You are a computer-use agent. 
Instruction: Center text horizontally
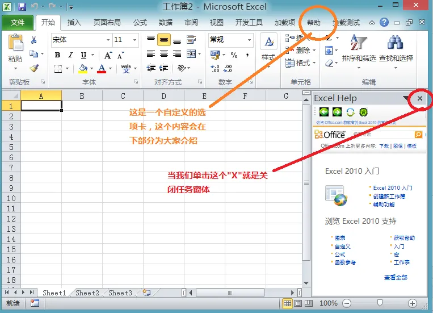164,53
